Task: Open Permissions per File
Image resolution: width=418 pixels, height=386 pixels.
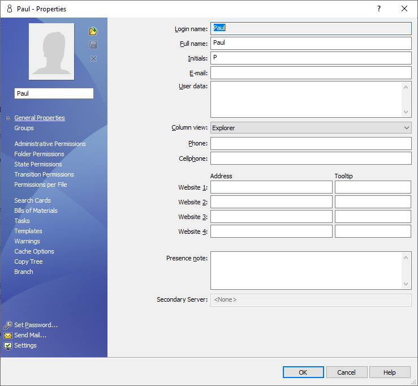Action: 41,185
